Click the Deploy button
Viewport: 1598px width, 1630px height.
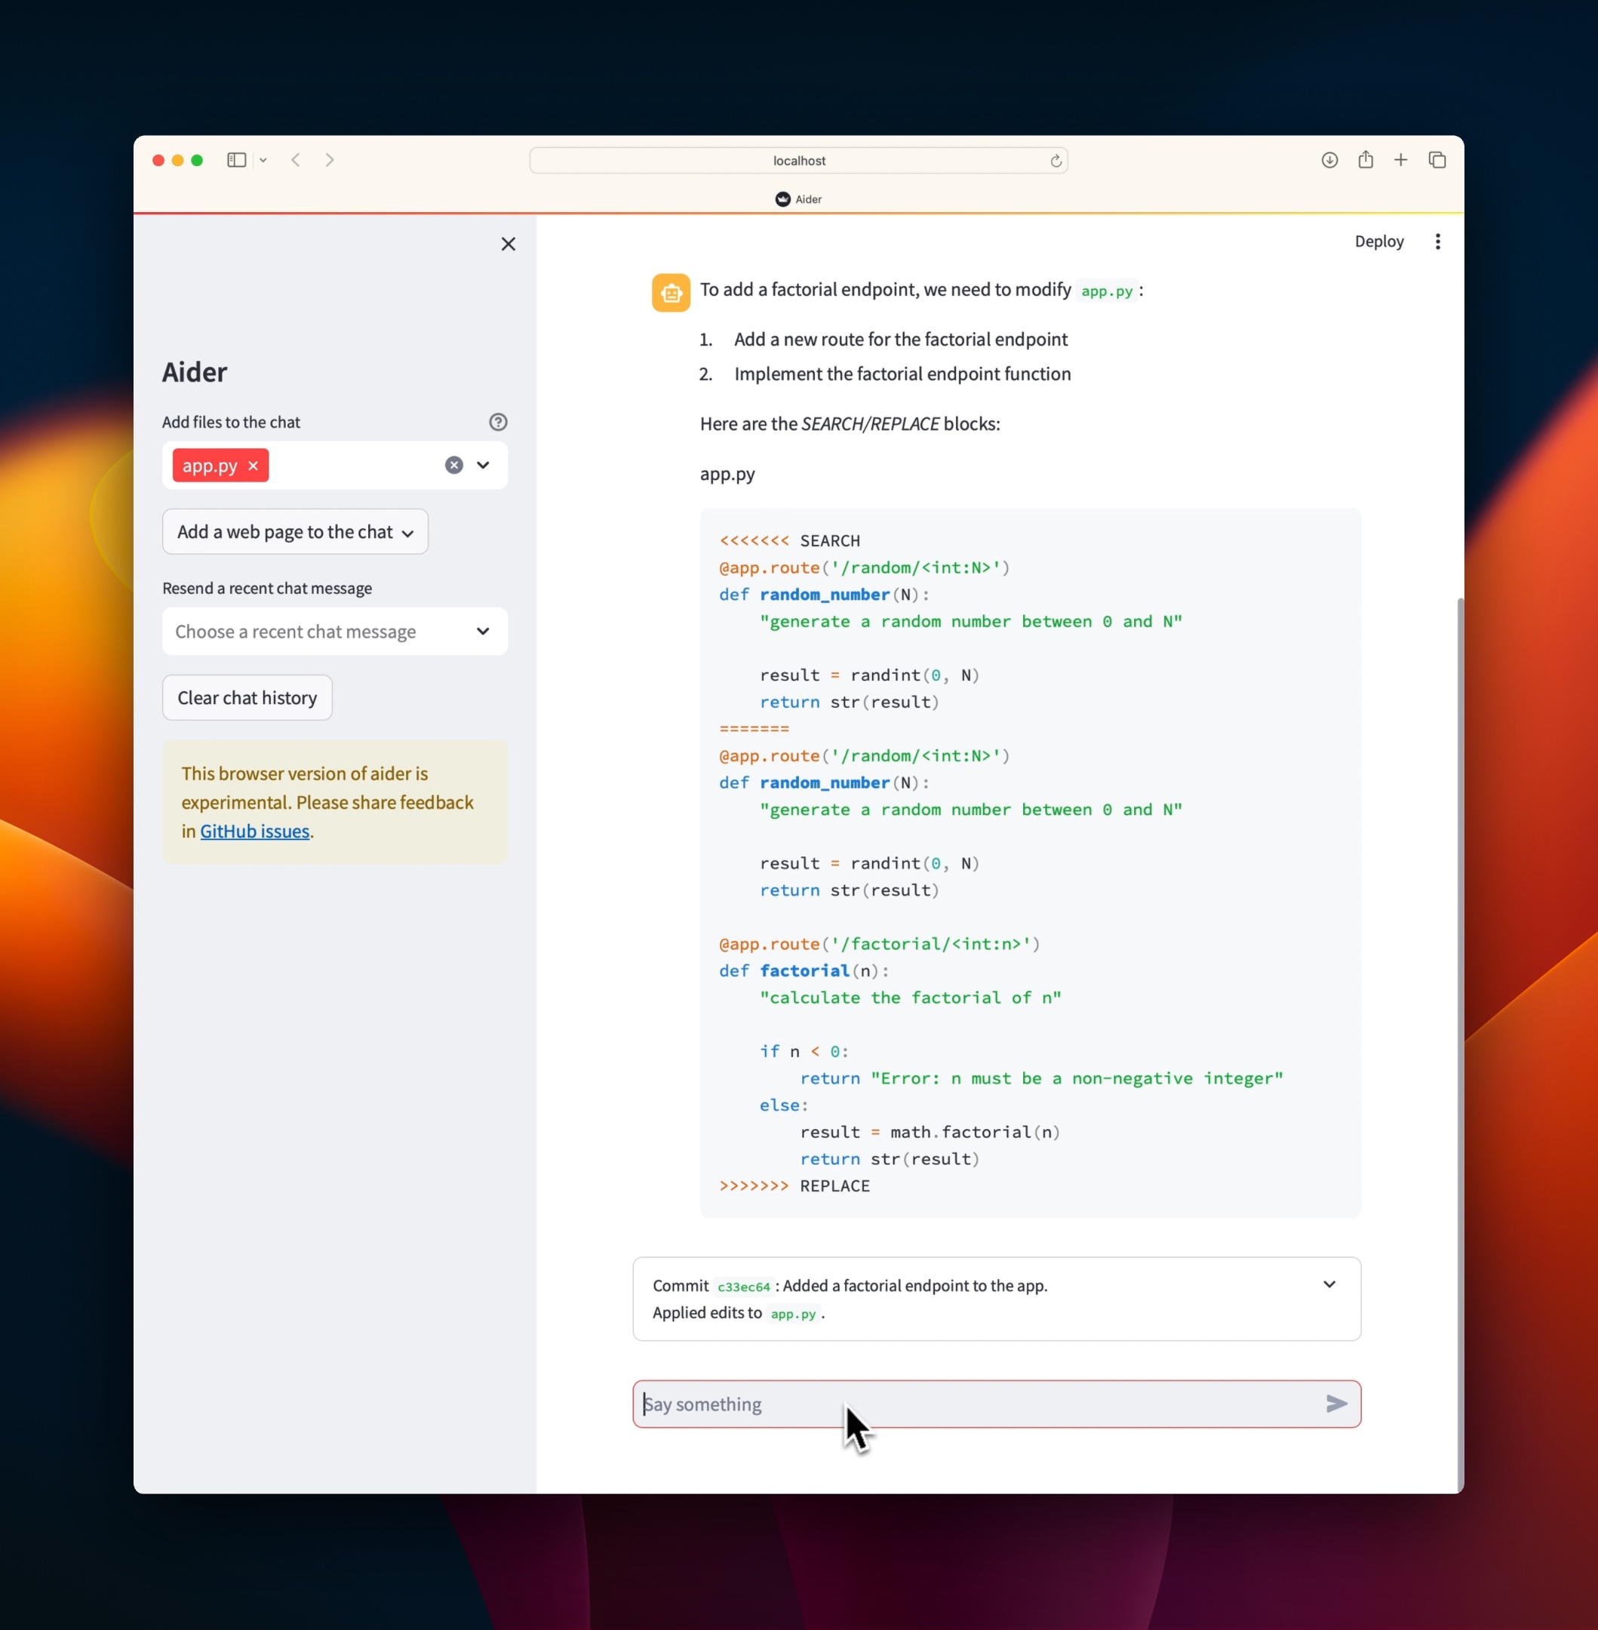tap(1379, 241)
